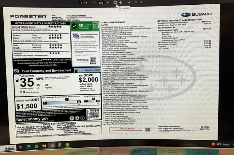Open Task View on the taskbar

(x=20, y=147)
